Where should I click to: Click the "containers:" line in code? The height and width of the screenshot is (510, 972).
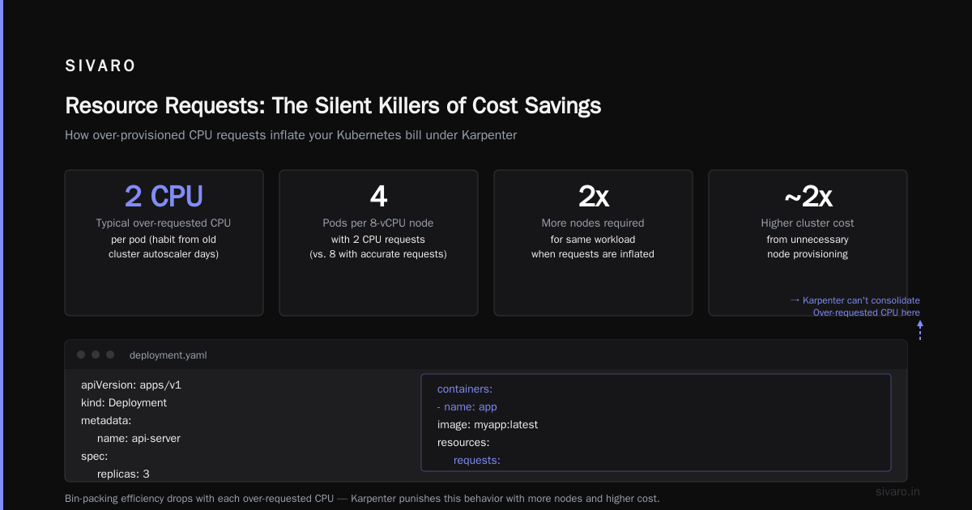pyautogui.click(x=465, y=389)
